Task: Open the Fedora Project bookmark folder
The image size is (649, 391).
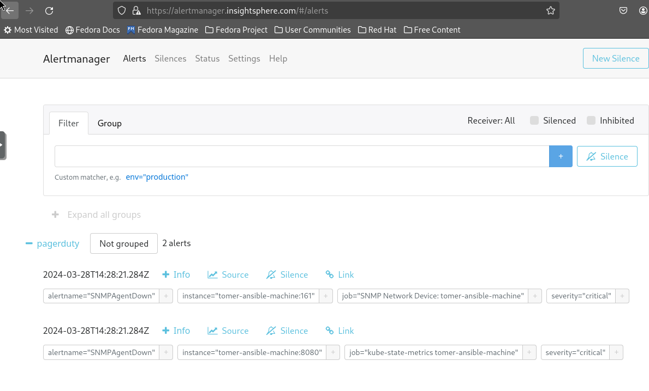Action: (x=236, y=30)
